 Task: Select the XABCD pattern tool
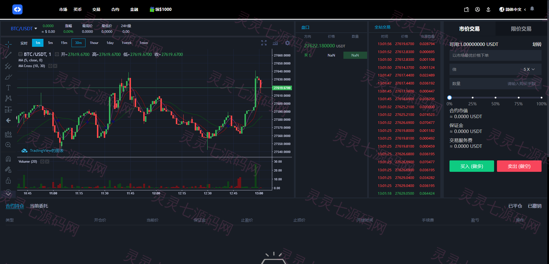coord(8,98)
